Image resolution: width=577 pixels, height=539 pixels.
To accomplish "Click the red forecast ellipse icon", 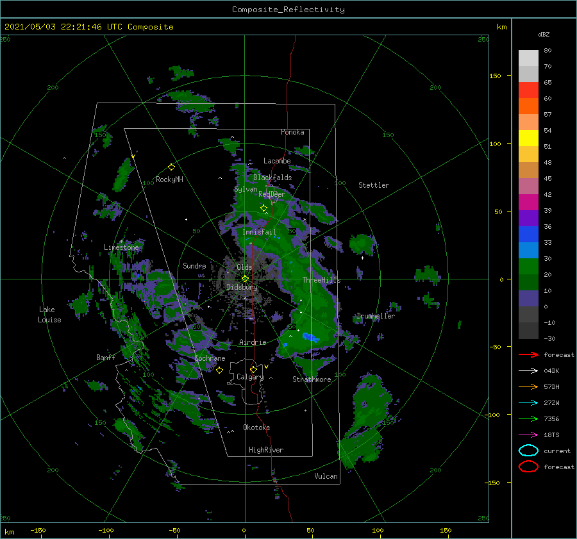I will click(528, 467).
